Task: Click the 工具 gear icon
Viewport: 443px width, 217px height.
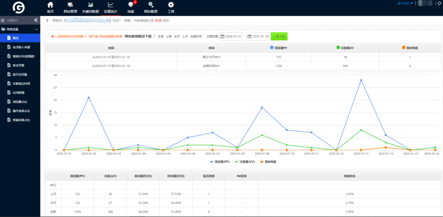Action: point(171,5)
